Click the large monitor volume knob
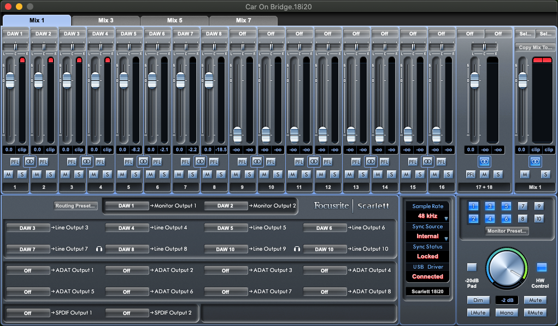 point(507,269)
